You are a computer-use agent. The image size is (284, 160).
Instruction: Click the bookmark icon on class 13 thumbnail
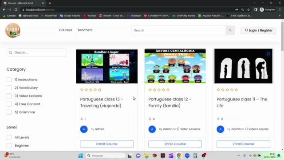pyautogui.click(x=132, y=54)
